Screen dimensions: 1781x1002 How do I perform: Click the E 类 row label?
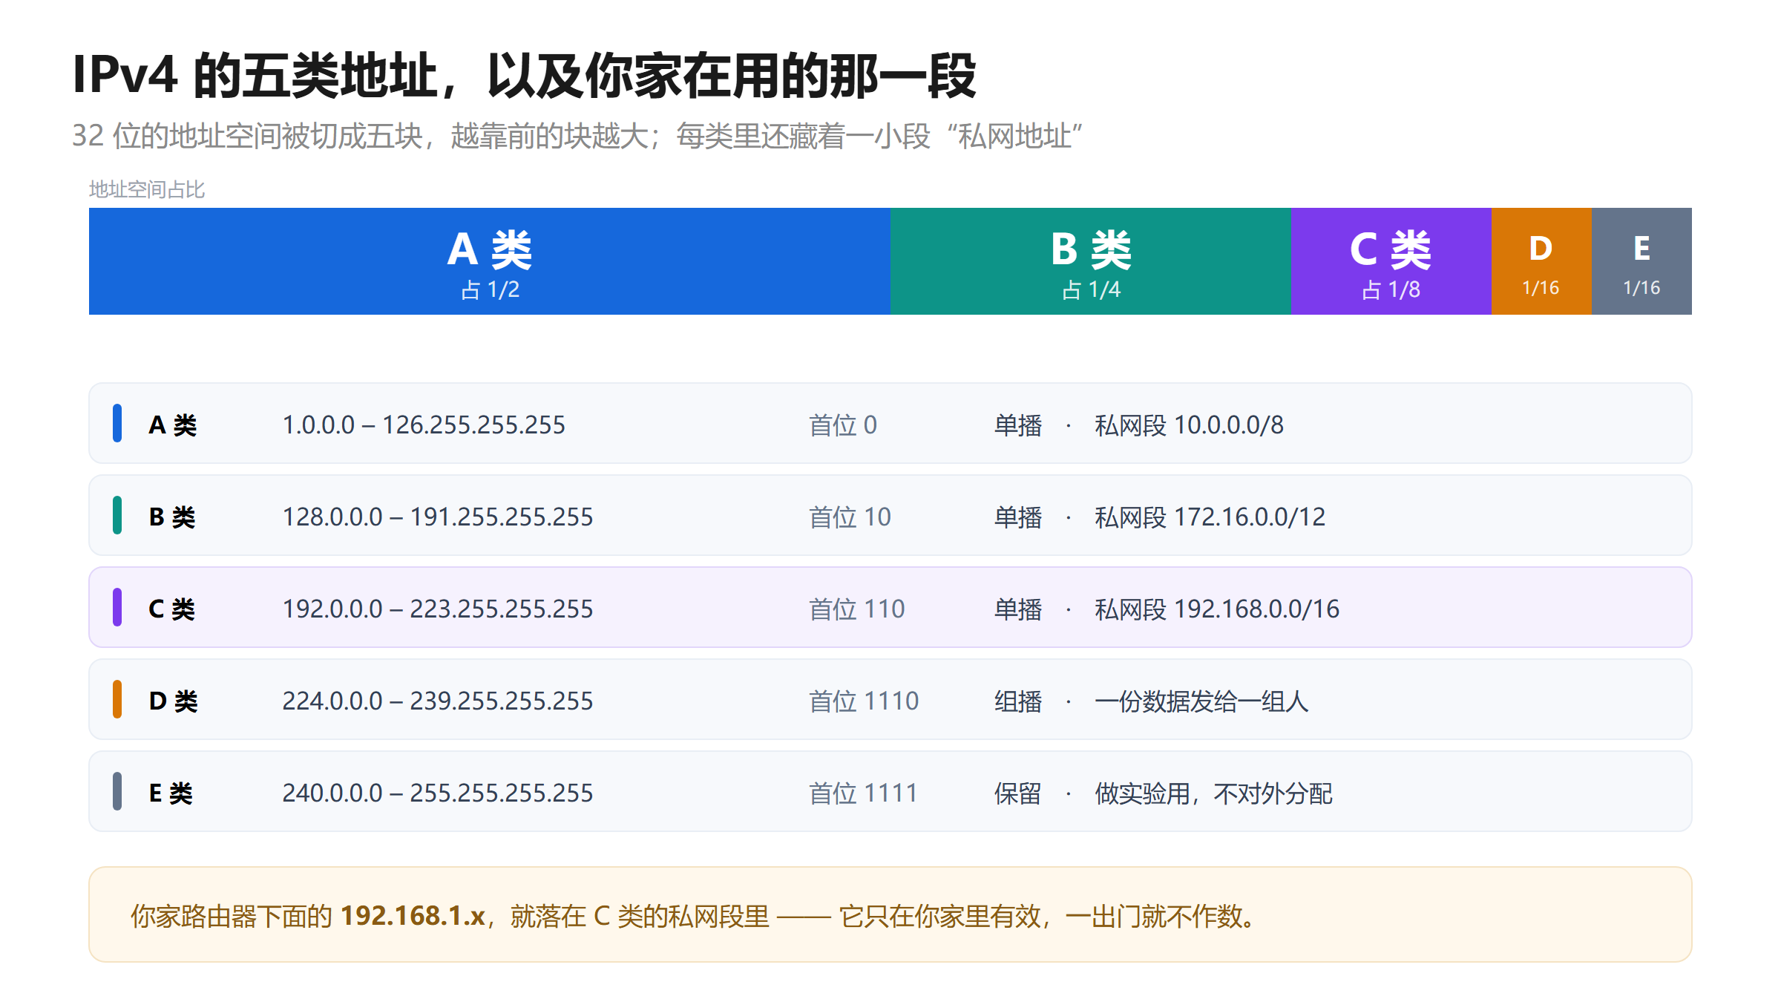(171, 793)
